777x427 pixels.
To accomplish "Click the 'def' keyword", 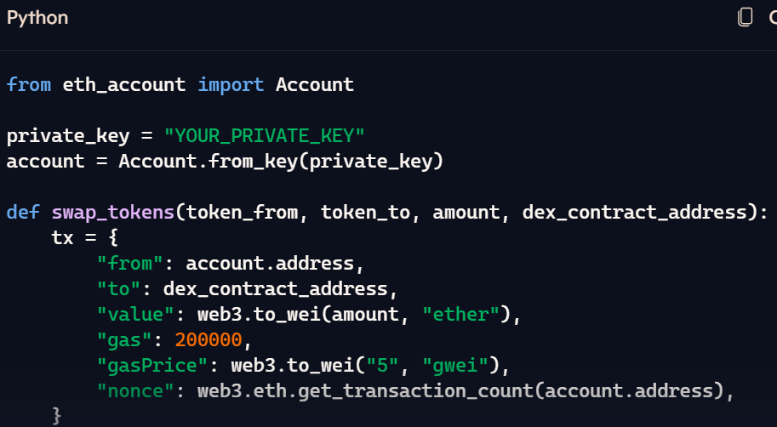I will (23, 213).
